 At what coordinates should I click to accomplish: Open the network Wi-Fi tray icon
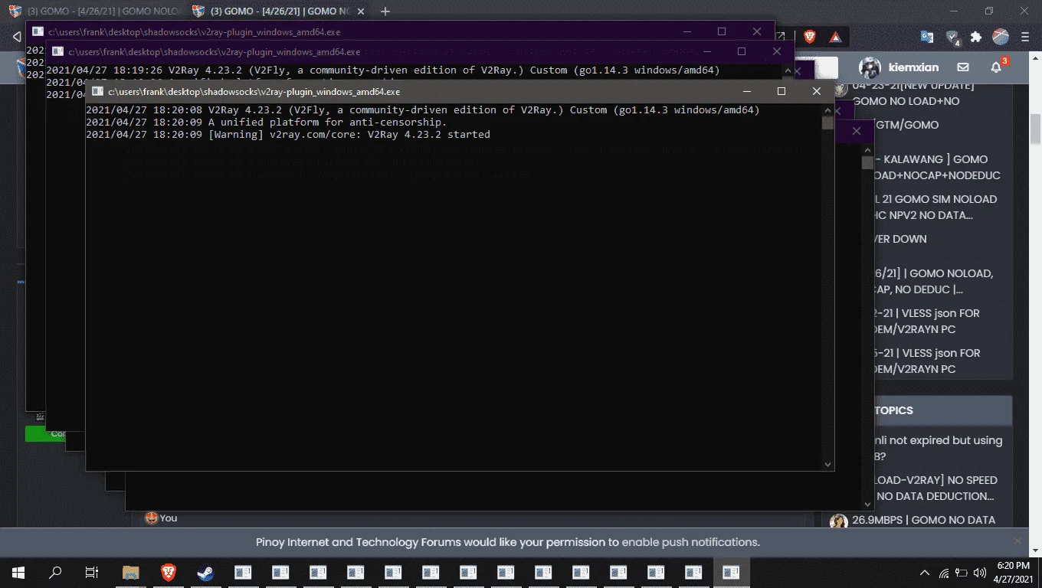point(944,573)
